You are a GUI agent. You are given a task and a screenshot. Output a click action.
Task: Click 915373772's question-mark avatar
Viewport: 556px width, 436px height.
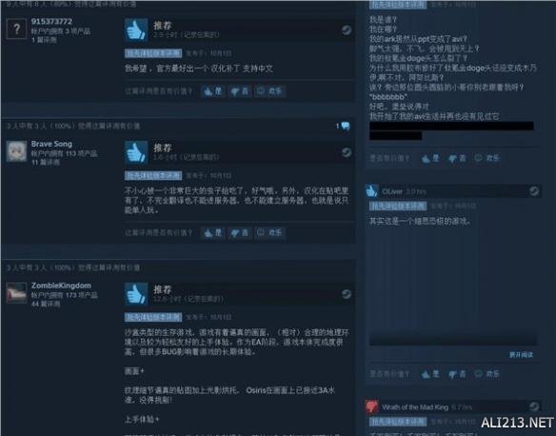(17, 29)
